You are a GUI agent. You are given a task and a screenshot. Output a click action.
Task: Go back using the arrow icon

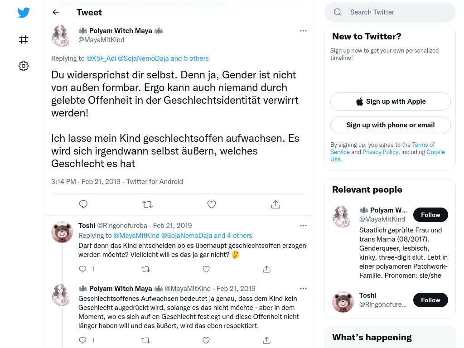click(x=56, y=12)
